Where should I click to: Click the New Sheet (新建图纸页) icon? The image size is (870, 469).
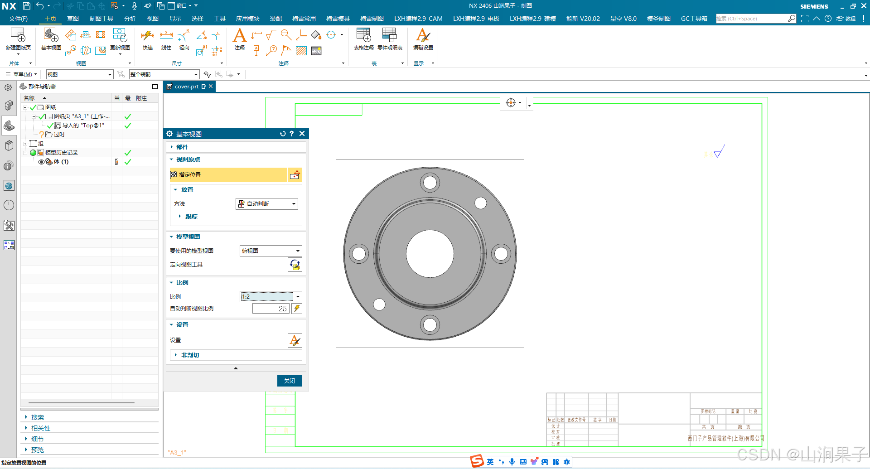click(18, 35)
